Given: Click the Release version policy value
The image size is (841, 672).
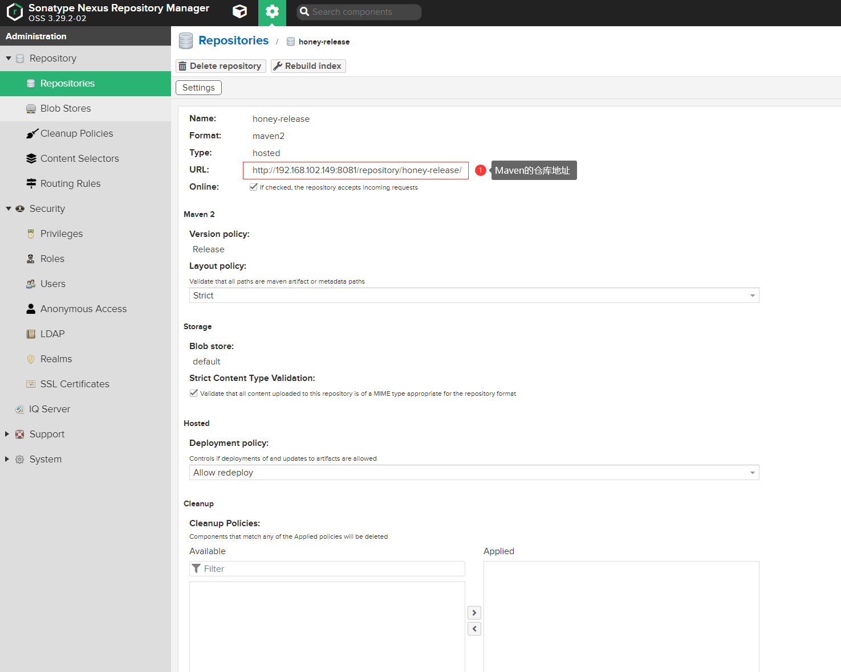Looking at the screenshot, I should (x=209, y=249).
